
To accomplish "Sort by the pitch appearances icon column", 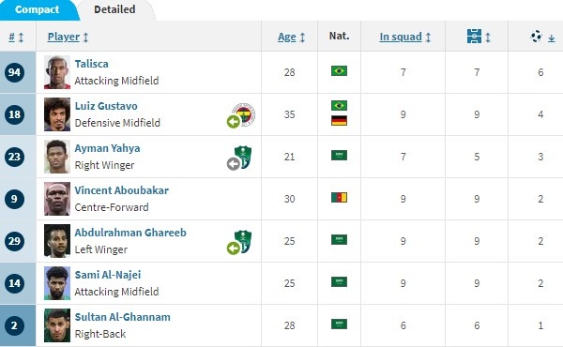I will tap(474, 37).
